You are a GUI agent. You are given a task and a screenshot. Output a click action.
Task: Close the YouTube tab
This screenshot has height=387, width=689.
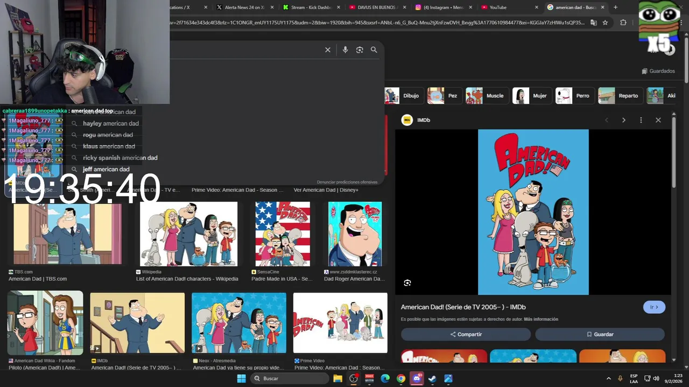click(x=536, y=7)
